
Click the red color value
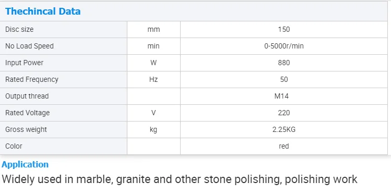point(284,146)
